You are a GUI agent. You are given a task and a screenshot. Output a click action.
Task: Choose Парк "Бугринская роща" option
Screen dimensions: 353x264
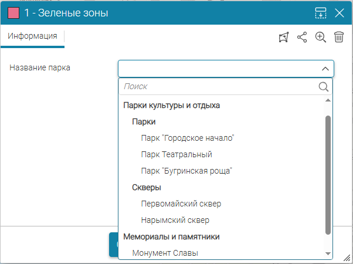(x=186, y=171)
